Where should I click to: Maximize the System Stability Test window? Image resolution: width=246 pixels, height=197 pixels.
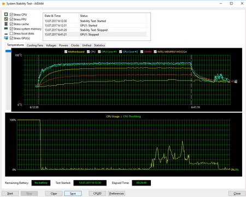[x=231, y=3]
